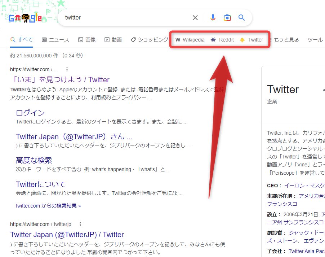Clear the search box with X

click(x=195, y=18)
